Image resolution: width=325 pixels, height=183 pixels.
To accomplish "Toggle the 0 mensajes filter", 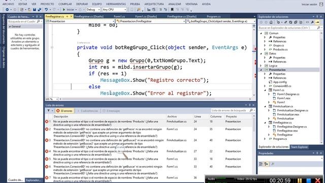I will click(111, 111).
